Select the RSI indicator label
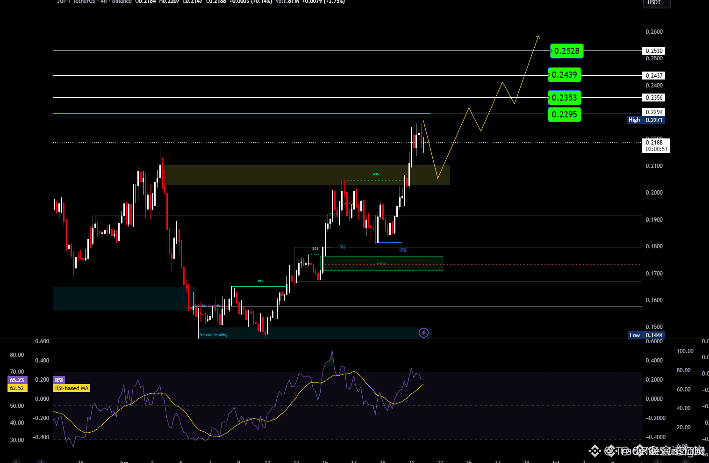The image size is (709, 463). coord(59,380)
